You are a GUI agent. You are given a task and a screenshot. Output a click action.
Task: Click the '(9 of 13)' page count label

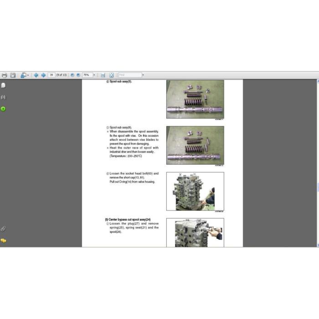pos(62,75)
